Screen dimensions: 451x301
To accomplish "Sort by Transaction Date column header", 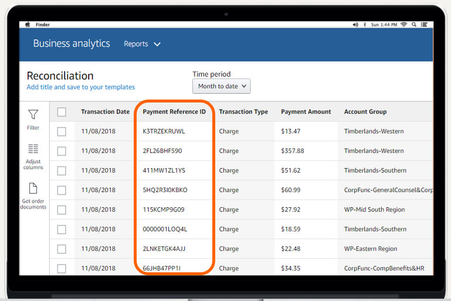I will point(105,112).
